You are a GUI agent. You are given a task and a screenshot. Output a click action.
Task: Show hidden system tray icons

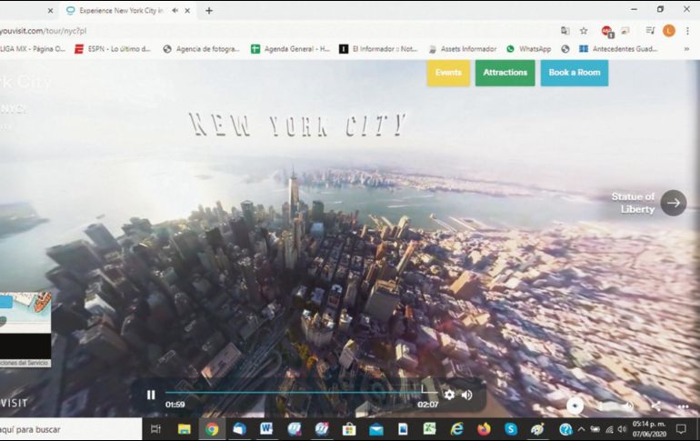[581, 429]
